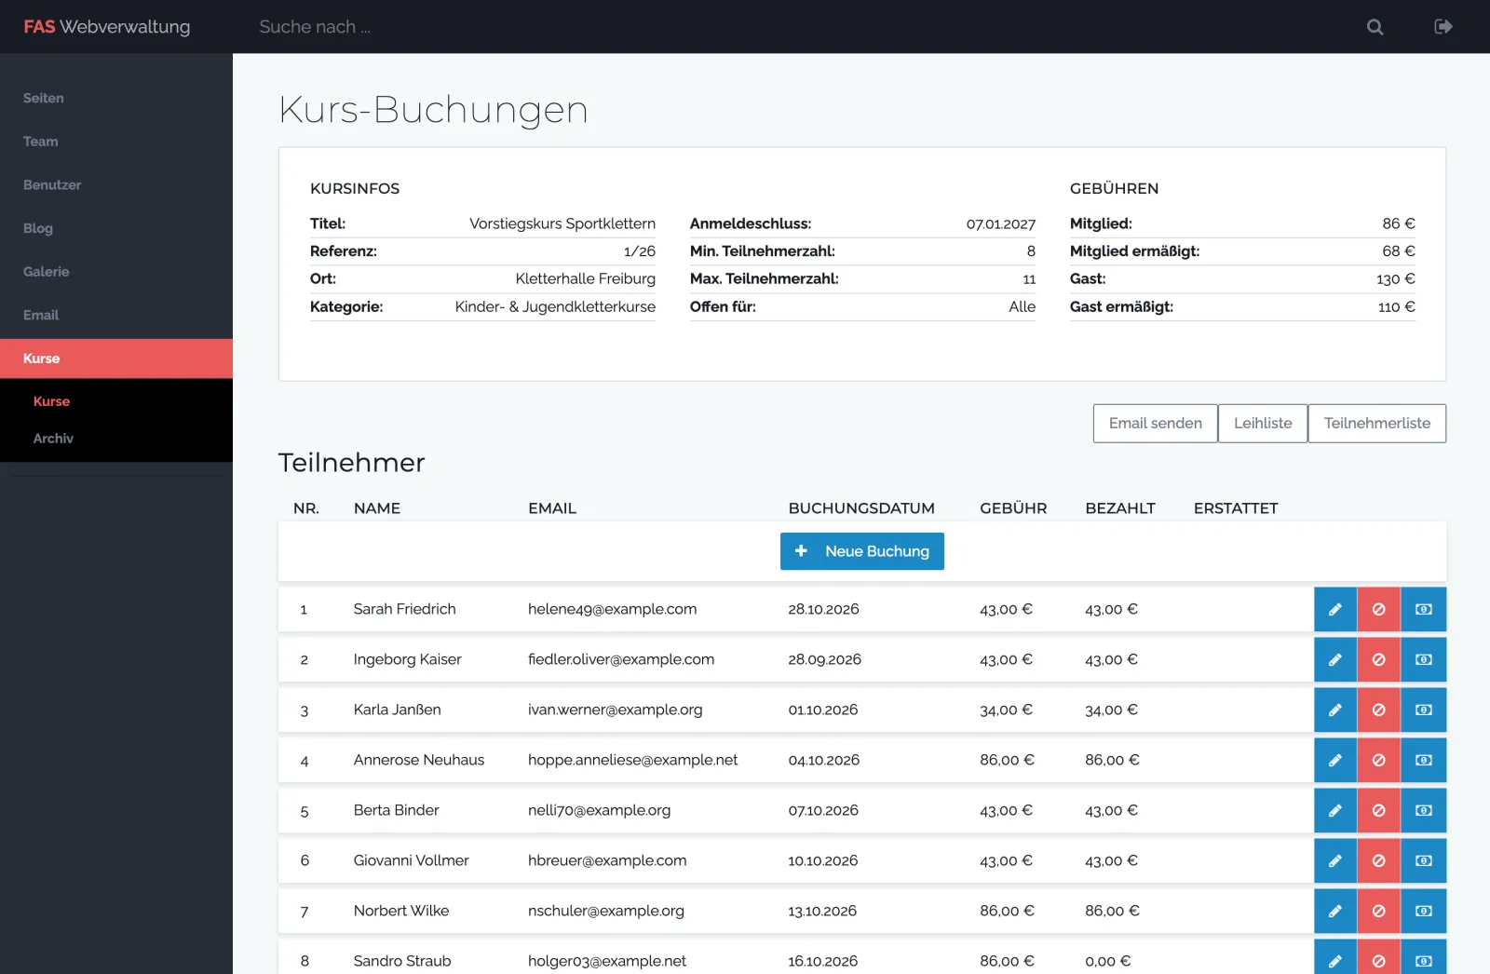
Task: Open the payment icon for Sarah Friedrich
Action: [x=1424, y=609]
